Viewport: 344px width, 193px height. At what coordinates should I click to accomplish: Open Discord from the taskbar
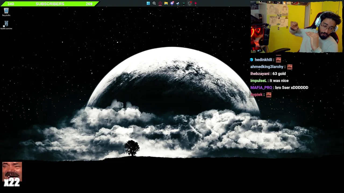click(172, 3)
